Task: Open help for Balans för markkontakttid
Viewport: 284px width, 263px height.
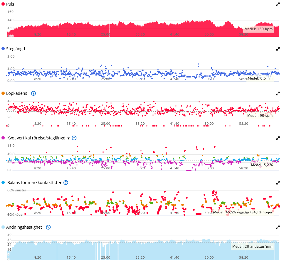Action: [66, 183]
